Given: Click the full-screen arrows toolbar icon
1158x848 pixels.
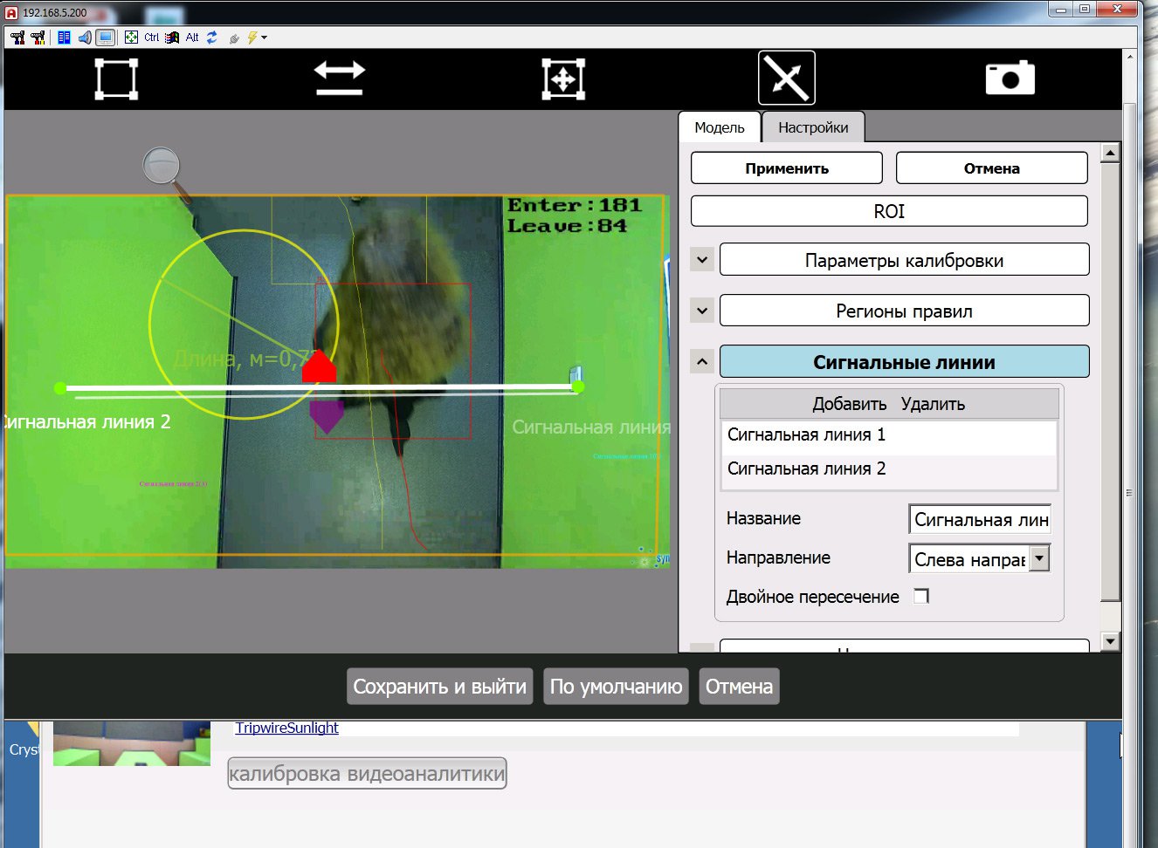Looking at the screenshot, I should click(131, 38).
